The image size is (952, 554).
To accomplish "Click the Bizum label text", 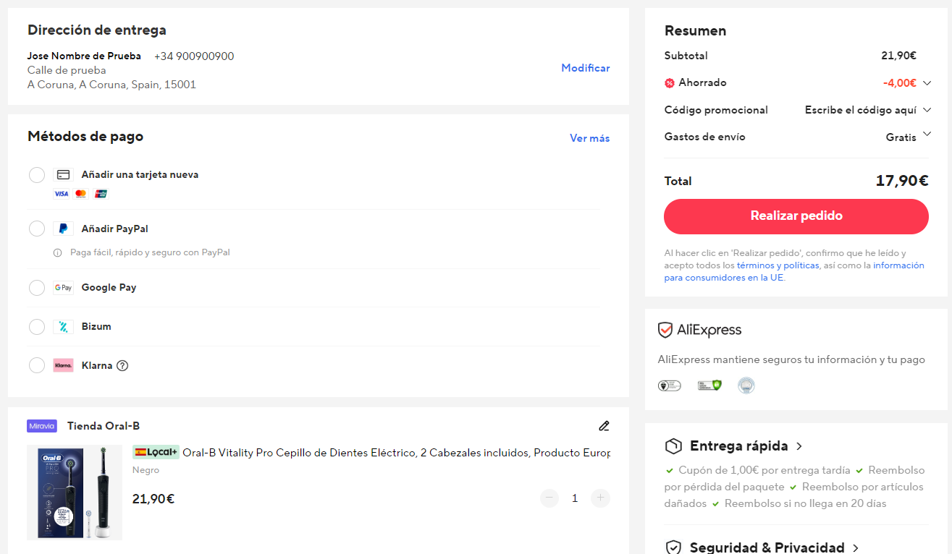I will (96, 327).
